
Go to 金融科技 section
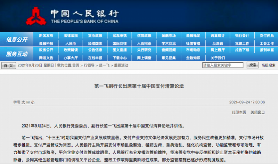46,43
